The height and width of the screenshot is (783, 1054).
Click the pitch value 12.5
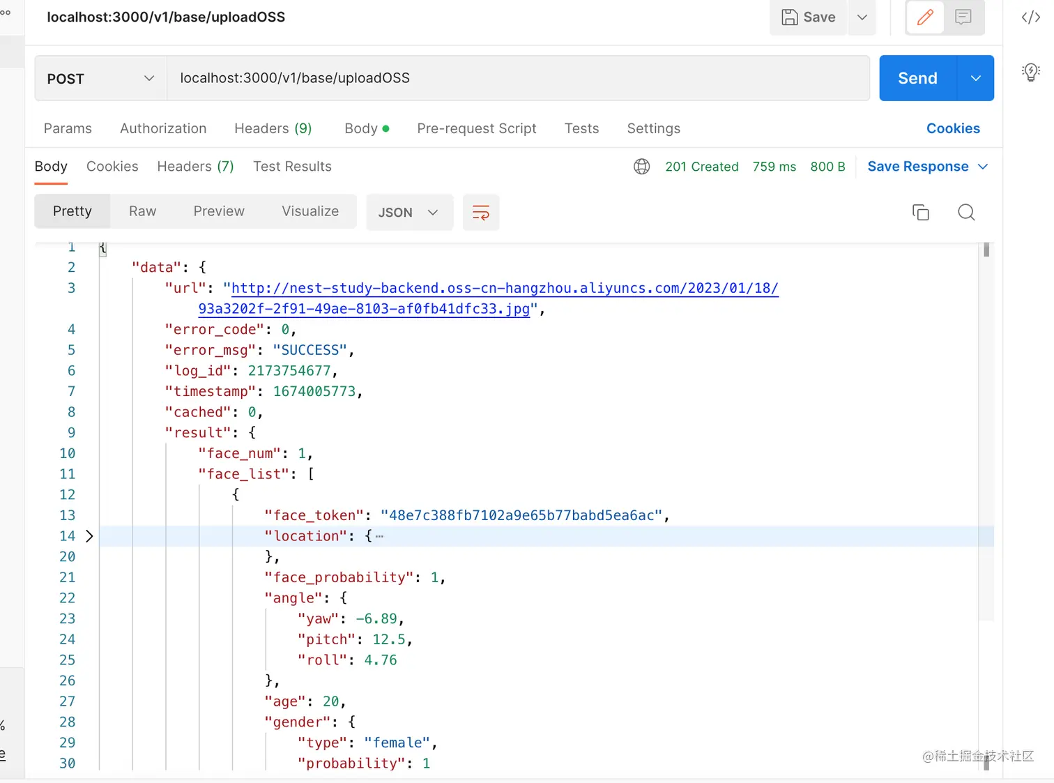(389, 639)
